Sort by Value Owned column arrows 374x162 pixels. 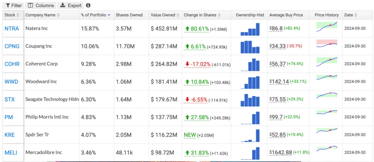click(x=178, y=15)
